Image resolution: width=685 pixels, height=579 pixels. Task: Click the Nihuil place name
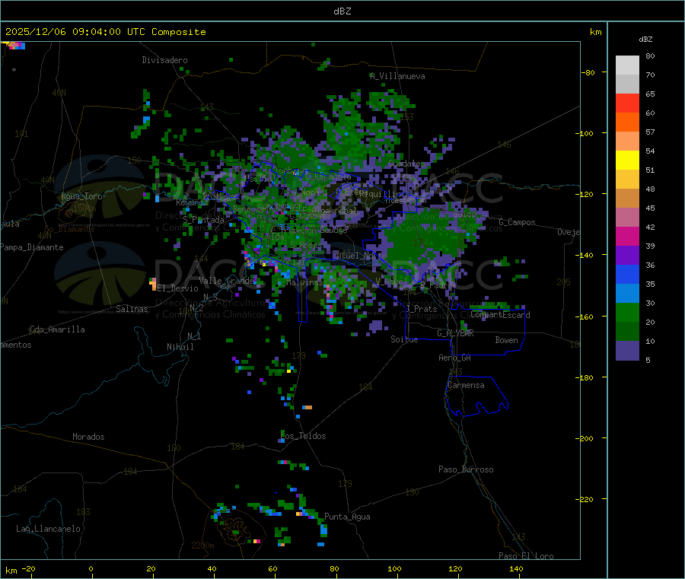(x=180, y=347)
